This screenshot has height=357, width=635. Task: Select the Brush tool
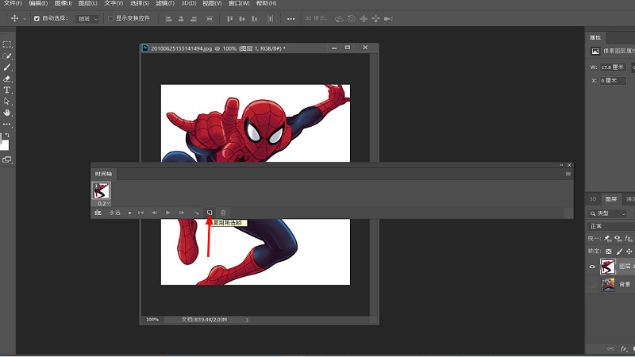(7, 67)
